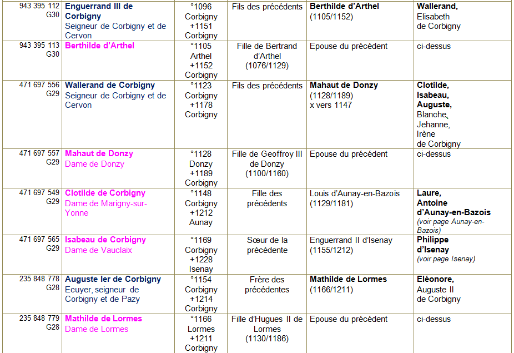Click the child name Eléonore,
The width and height of the screenshot is (514, 353).
click(435, 279)
